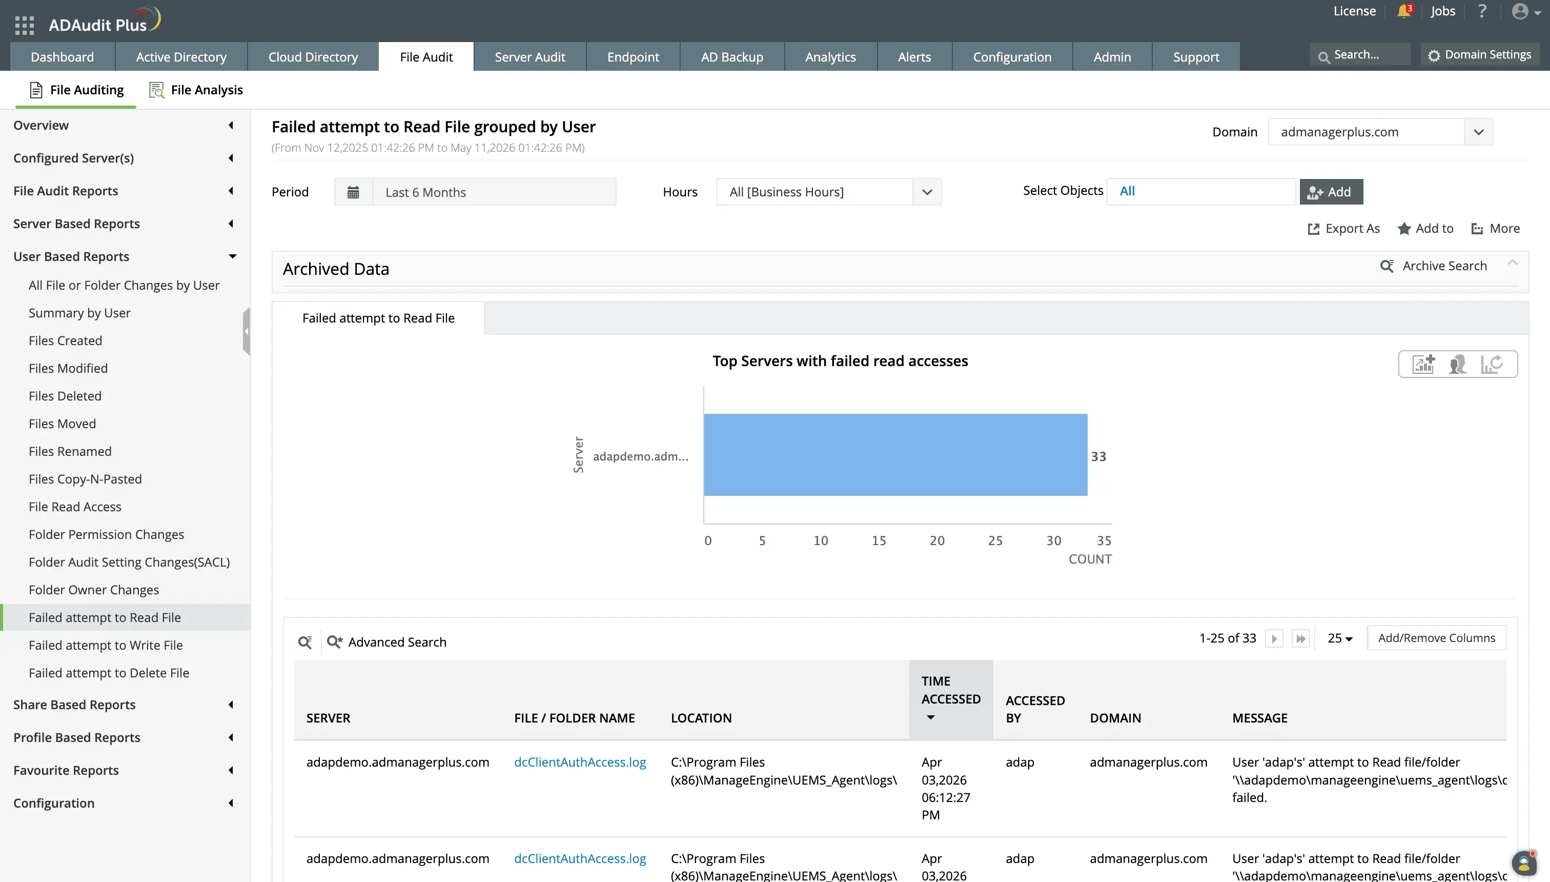Click the calendar icon beside Period
Screen dimensions: 1550x882
(353, 192)
